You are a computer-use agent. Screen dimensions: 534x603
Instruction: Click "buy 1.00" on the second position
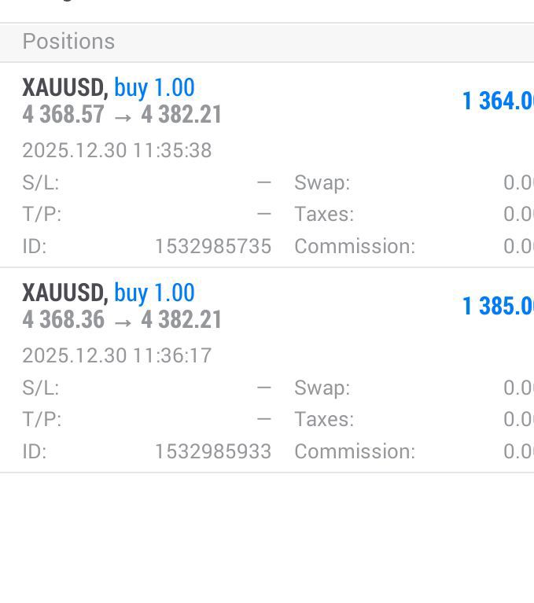[x=154, y=292]
